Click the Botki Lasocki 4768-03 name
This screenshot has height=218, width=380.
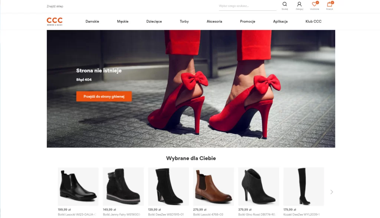click(208, 214)
